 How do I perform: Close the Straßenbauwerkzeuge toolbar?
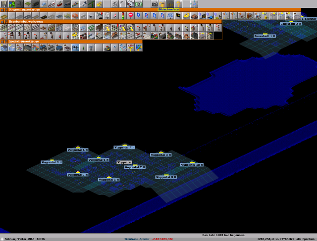point(2,9)
